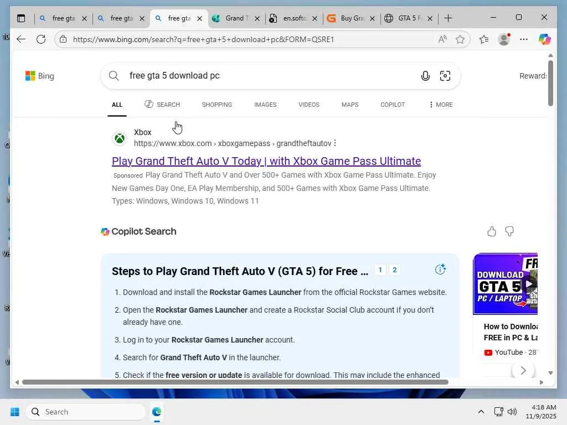Click the magnifier icon in Bing search box
This screenshot has height=425, width=567.
(114, 75)
